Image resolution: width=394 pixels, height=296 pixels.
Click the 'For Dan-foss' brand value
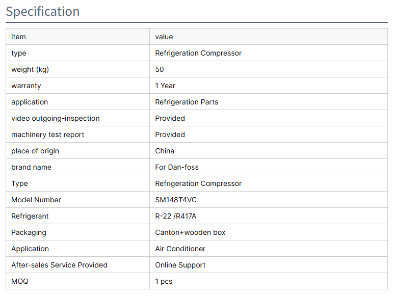click(177, 167)
